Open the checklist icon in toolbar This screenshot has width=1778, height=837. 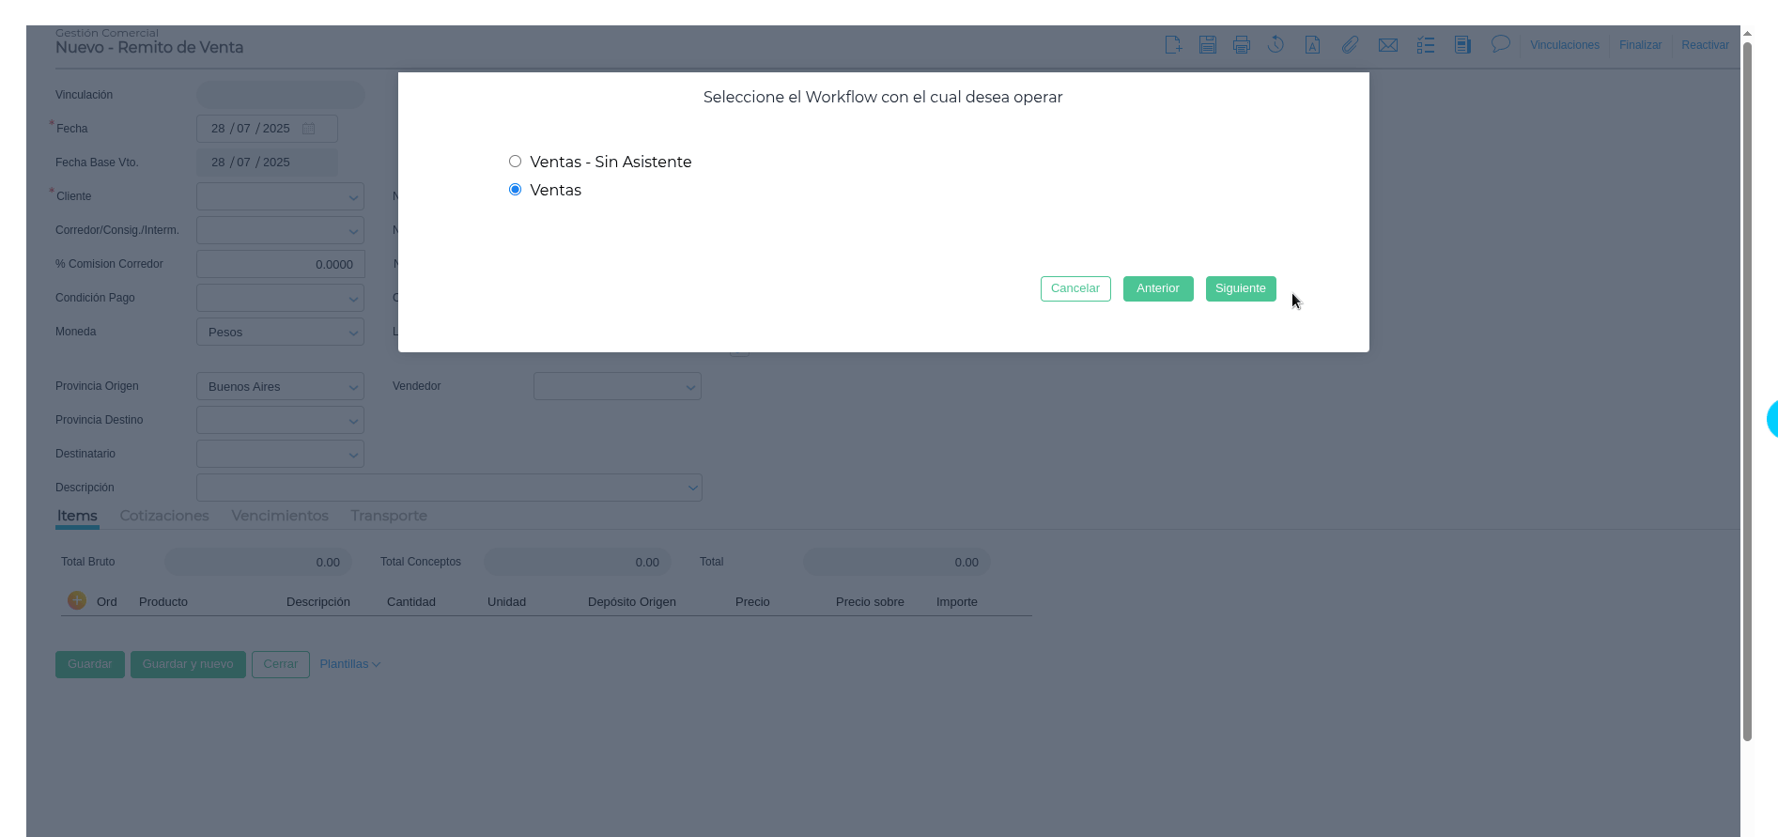[1426, 45]
